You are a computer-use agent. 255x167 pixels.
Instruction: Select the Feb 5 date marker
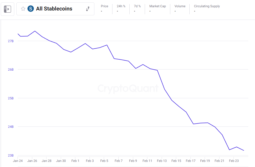pyautogui.click(x=104, y=161)
